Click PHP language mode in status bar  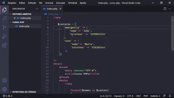click(x=146, y=96)
